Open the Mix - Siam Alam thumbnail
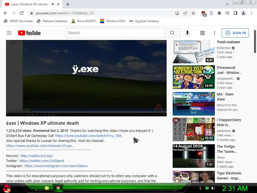This screenshot has height=193, width=257. click(x=194, y=104)
